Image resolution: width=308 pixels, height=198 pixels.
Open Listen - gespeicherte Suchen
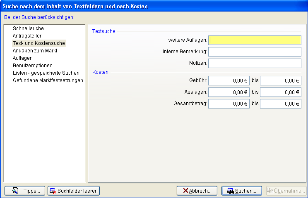tap(46, 73)
